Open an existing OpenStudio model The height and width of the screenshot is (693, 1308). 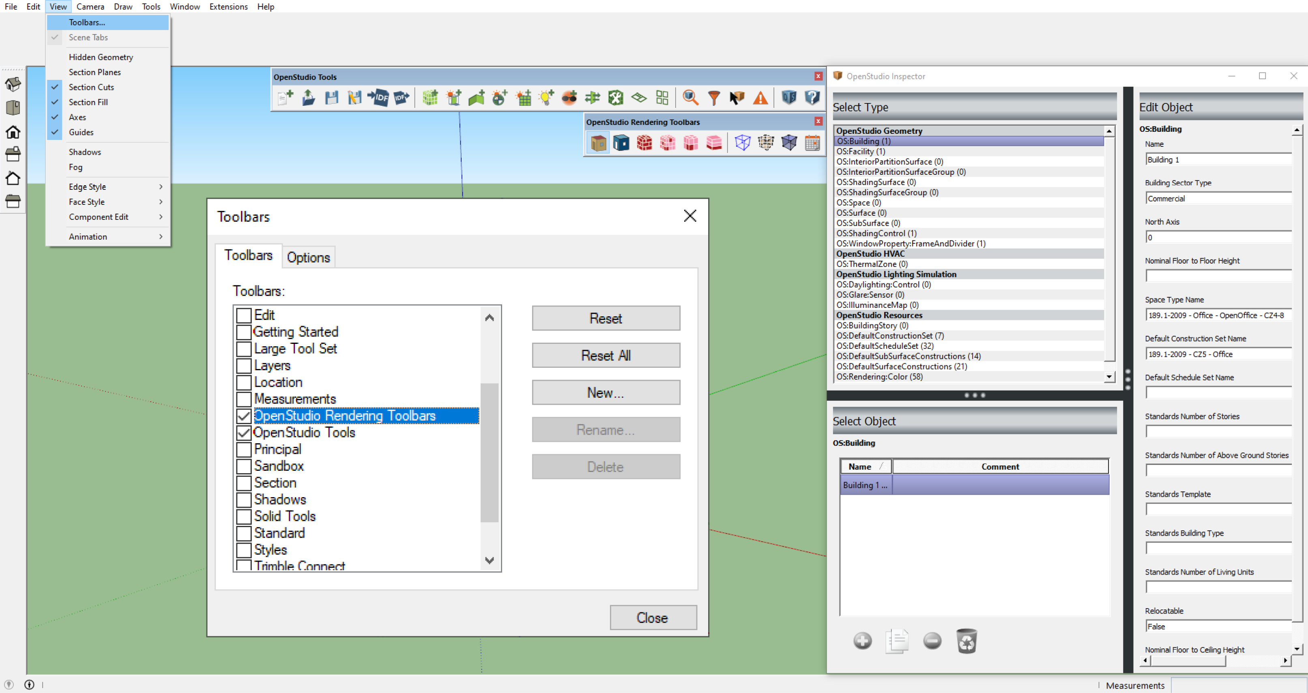(x=308, y=97)
